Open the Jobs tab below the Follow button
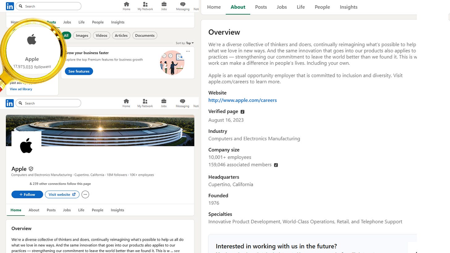Image resolution: width=450 pixels, height=253 pixels. tap(67, 210)
